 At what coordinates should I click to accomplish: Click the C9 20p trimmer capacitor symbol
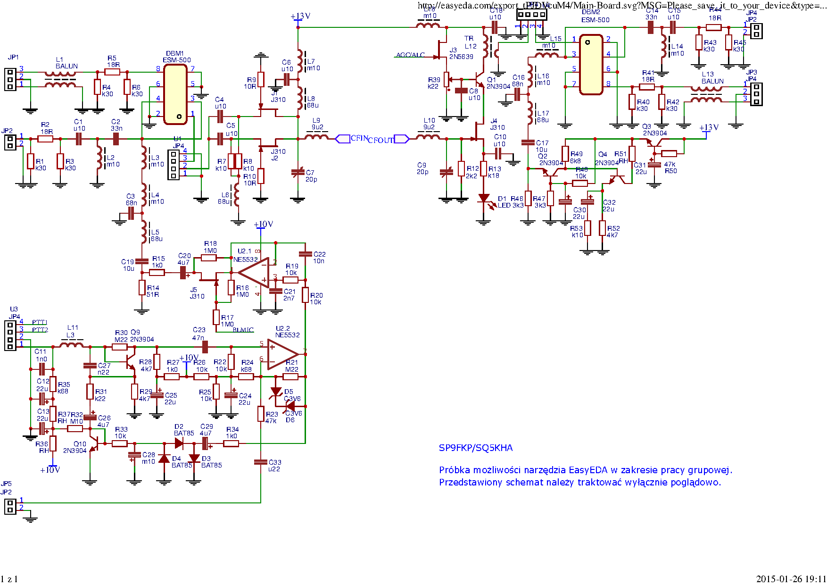pyautogui.click(x=447, y=173)
